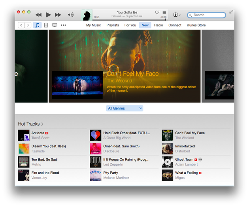Screen dimensions: 249x207
Task: Click the Antidote album cover
Action: click(x=24, y=135)
